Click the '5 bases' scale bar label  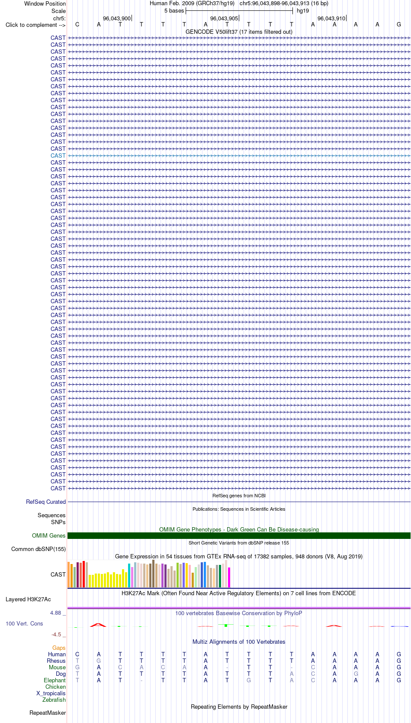coord(174,11)
